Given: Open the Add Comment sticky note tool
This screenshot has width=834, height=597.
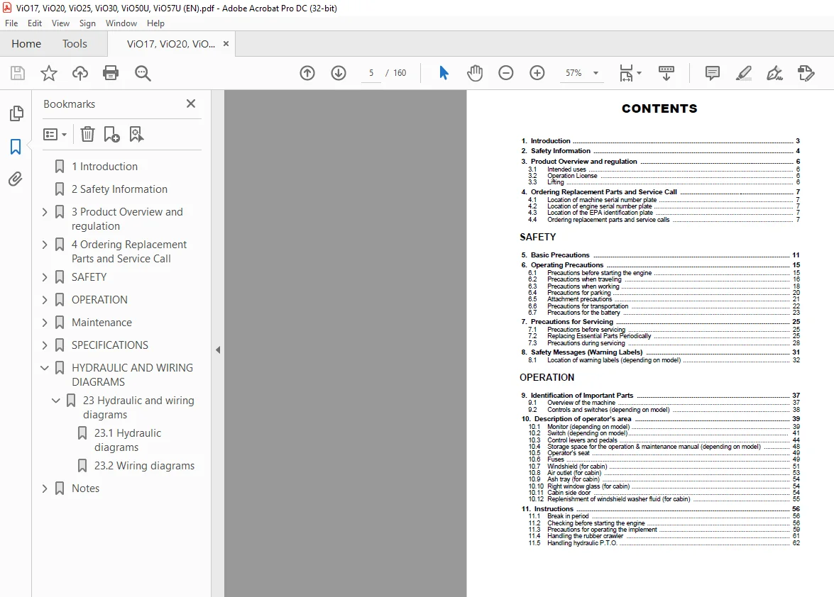Looking at the screenshot, I should (712, 73).
